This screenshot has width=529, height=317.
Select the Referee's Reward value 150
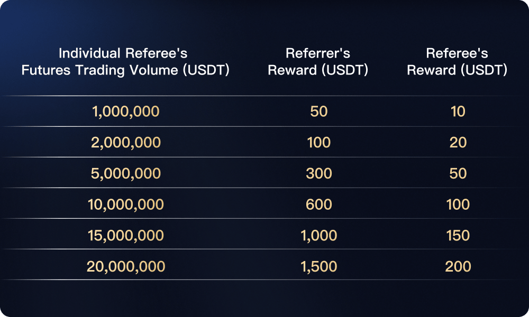pyautogui.click(x=458, y=235)
